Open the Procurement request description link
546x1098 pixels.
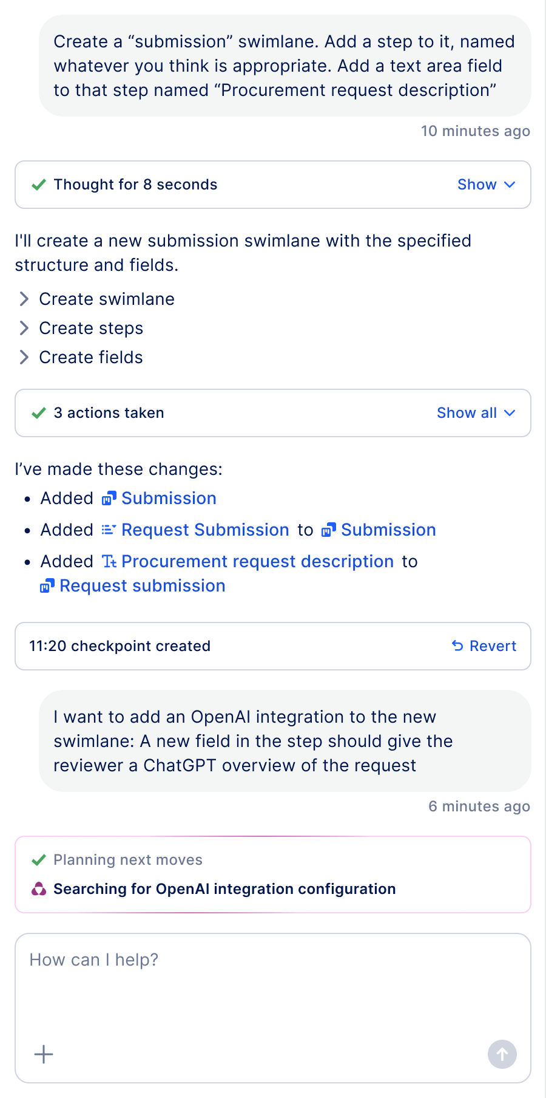tap(257, 562)
